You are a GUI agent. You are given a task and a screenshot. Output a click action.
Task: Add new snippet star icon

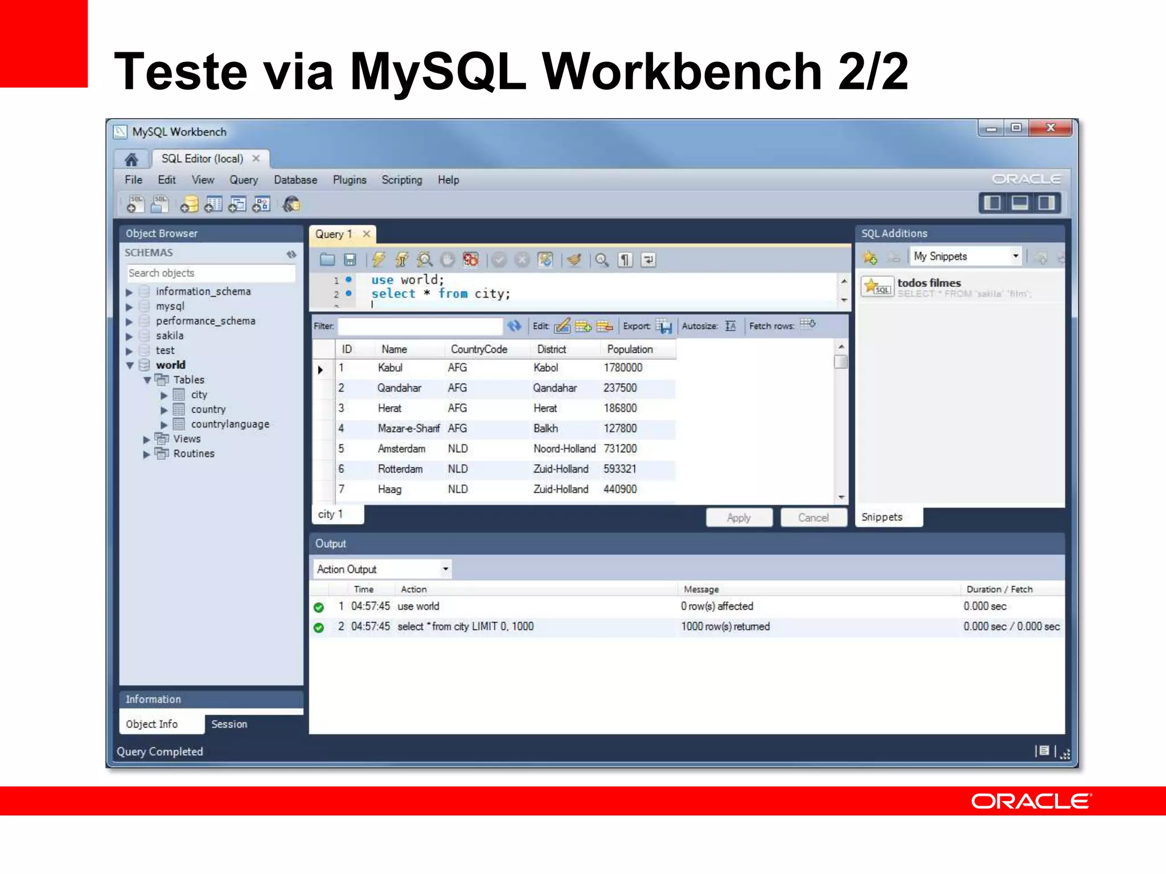(x=870, y=257)
